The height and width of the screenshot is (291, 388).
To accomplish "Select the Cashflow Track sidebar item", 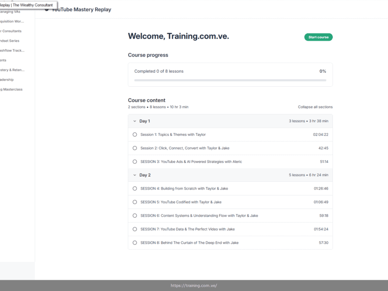I will tap(11, 50).
